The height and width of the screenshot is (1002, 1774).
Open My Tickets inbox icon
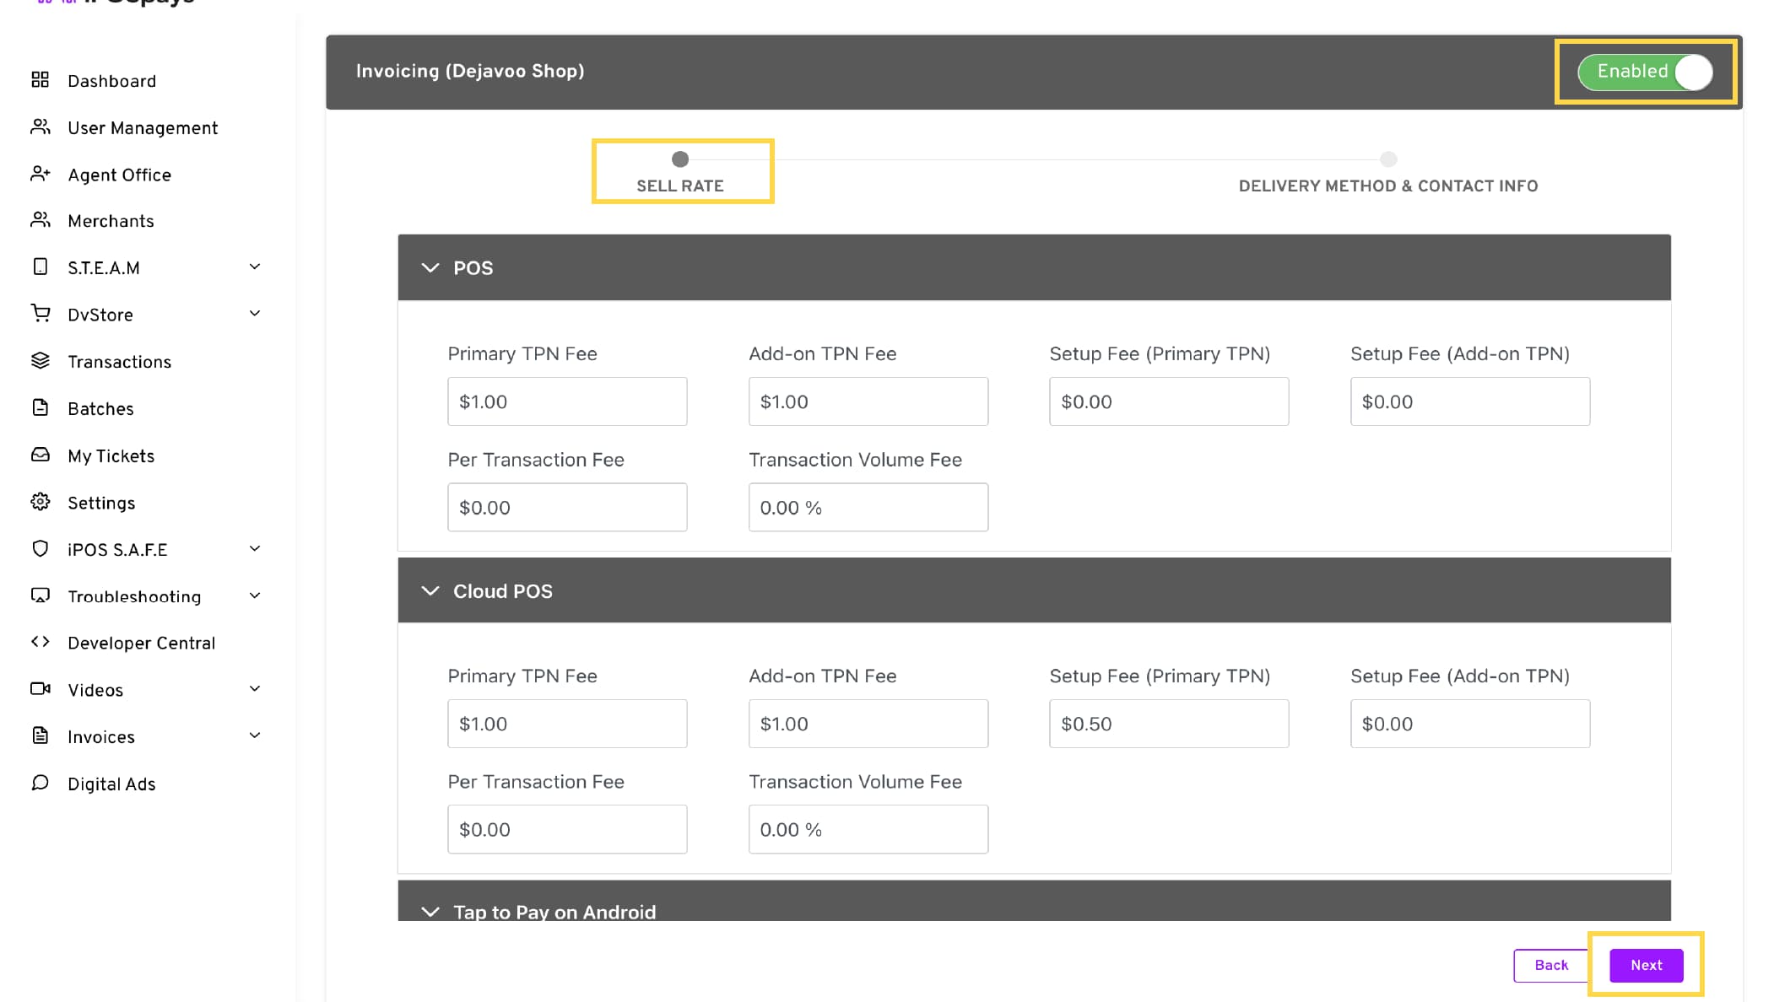40,455
